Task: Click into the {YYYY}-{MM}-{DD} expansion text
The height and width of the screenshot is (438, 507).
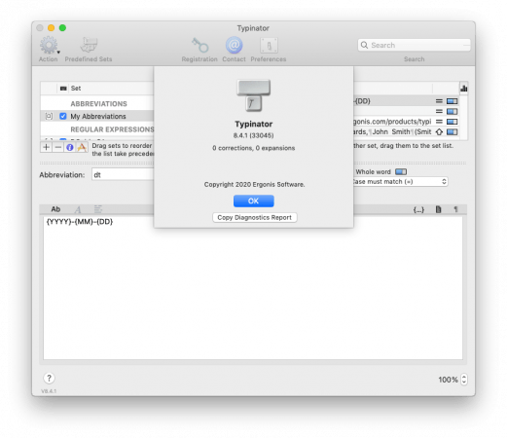Action: click(80, 222)
